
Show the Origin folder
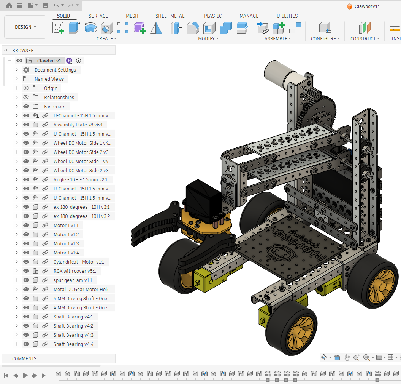(26, 88)
